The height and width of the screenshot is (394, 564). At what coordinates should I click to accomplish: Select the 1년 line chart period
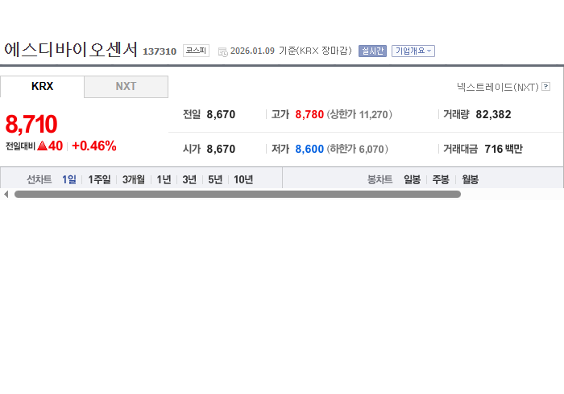[x=164, y=179]
